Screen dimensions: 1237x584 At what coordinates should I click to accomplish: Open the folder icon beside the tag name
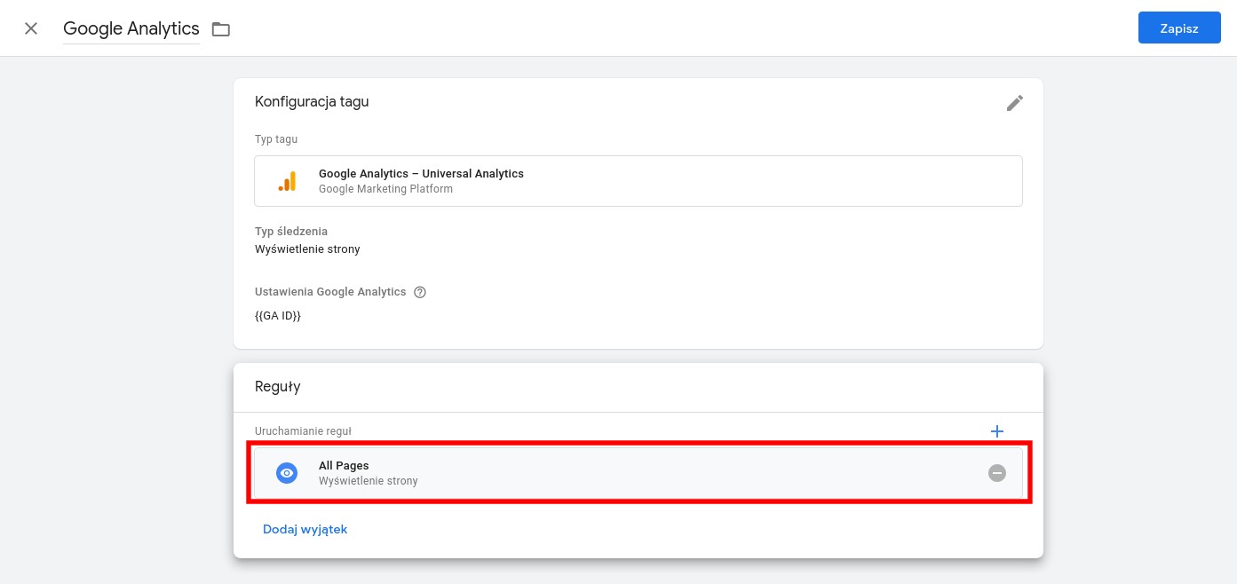tap(221, 29)
